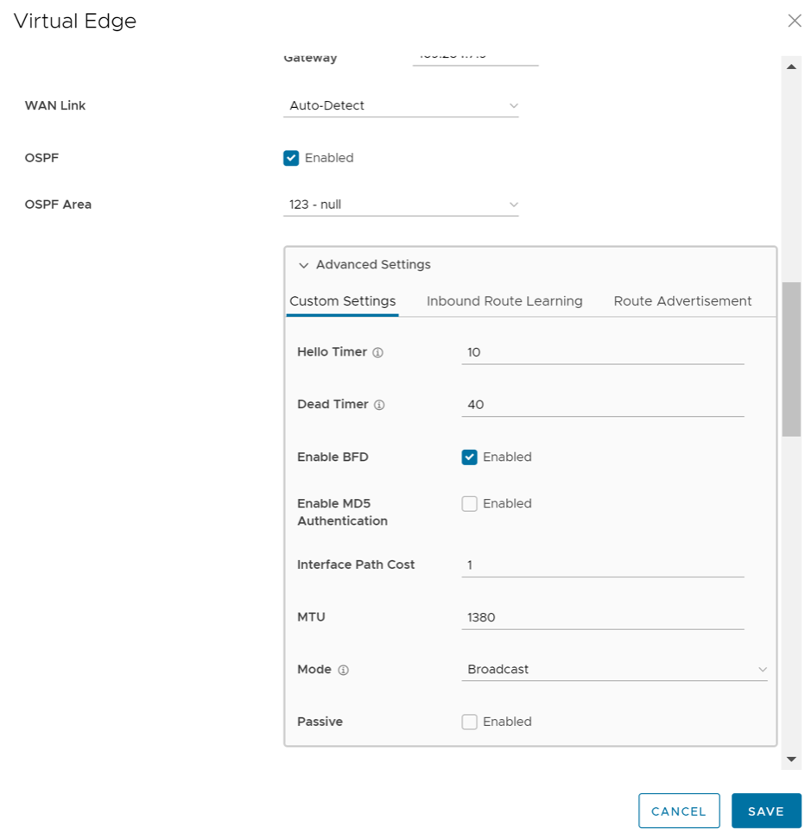Click the CANCEL button
Image resolution: width=811 pixels, height=839 pixels.
[679, 811]
